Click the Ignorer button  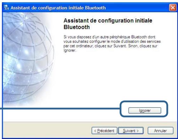pyautogui.click(x=145, y=111)
